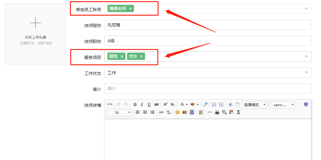Insert video with film icon
The width and height of the screenshot is (321, 160).
192,112
